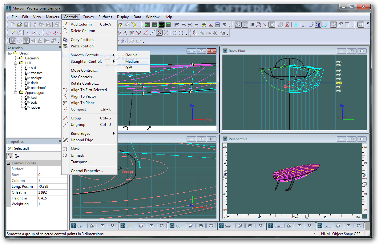Viewport: 379px width, 245px height.
Task: Collapse the Appendages tree node
Action: [x=15, y=93]
